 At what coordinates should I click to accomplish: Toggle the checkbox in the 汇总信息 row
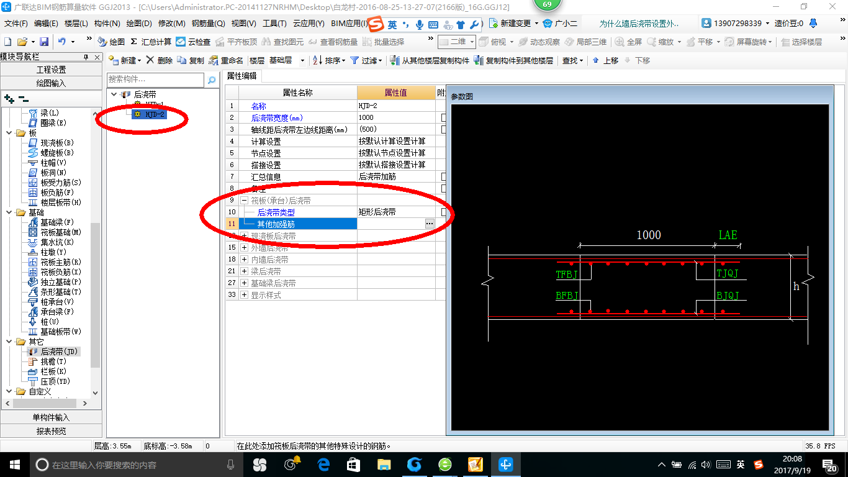pyautogui.click(x=444, y=176)
